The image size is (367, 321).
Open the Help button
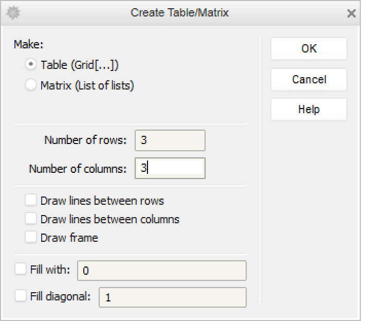click(308, 110)
